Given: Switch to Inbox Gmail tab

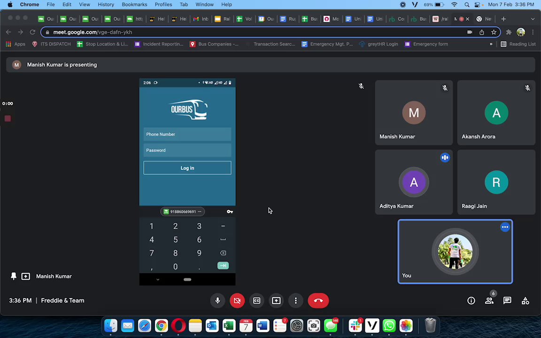Looking at the screenshot, I should pos(201,19).
